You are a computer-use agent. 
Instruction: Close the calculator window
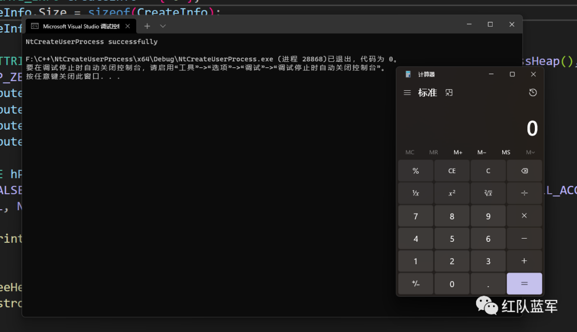pos(533,74)
